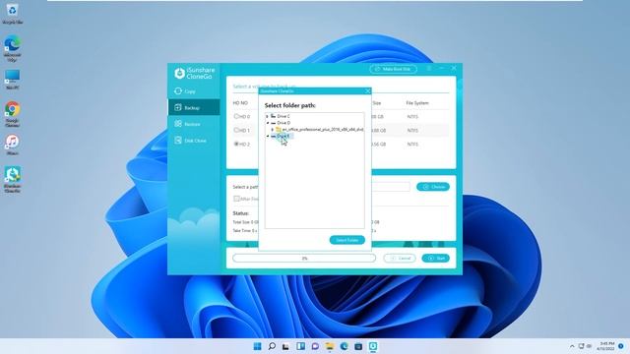Collapse the Drive E tree node
The height and width of the screenshot is (354, 630).
[x=268, y=136]
